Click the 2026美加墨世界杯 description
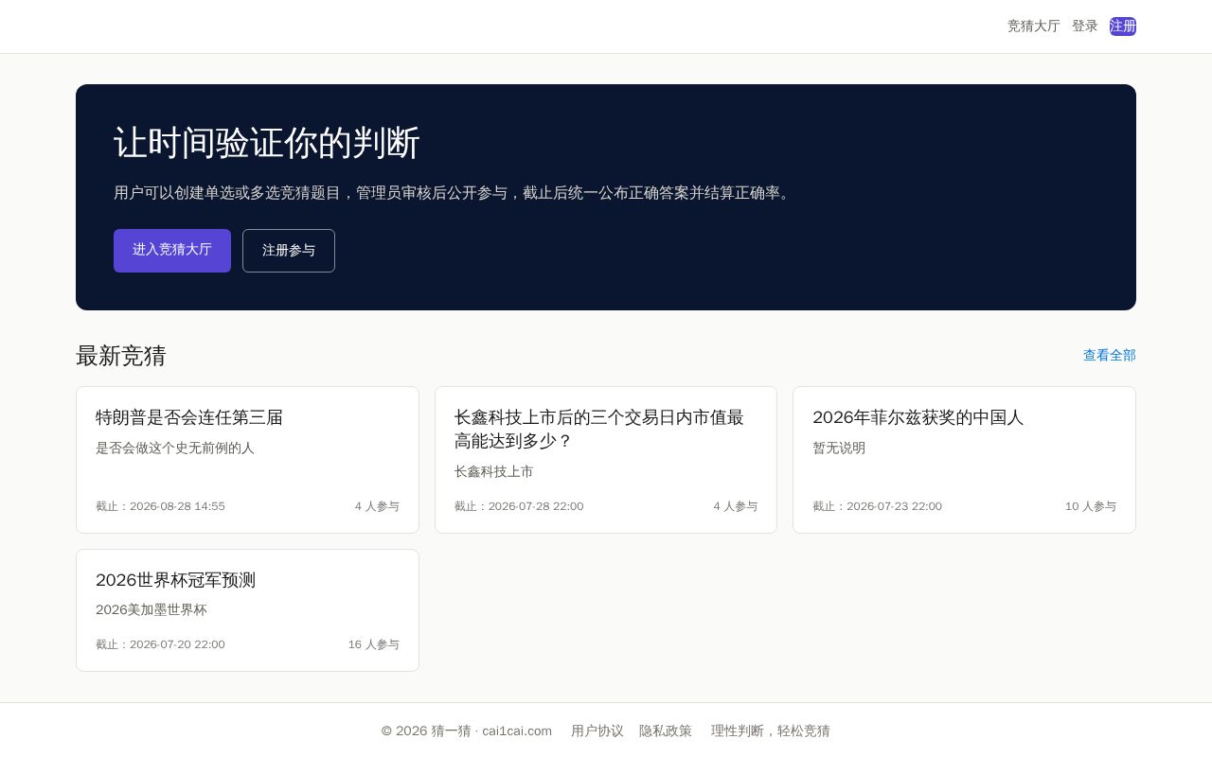The image size is (1212, 757). [x=151, y=610]
